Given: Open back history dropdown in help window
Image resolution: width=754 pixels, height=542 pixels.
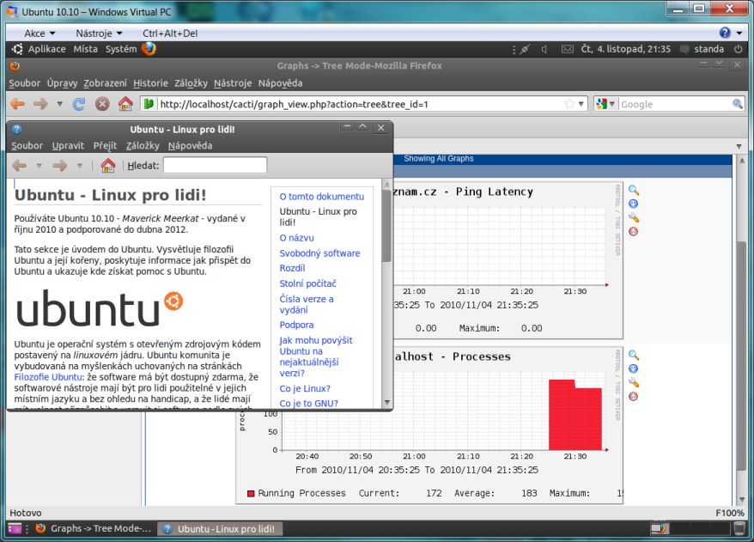Looking at the screenshot, I should pyautogui.click(x=39, y=166).
